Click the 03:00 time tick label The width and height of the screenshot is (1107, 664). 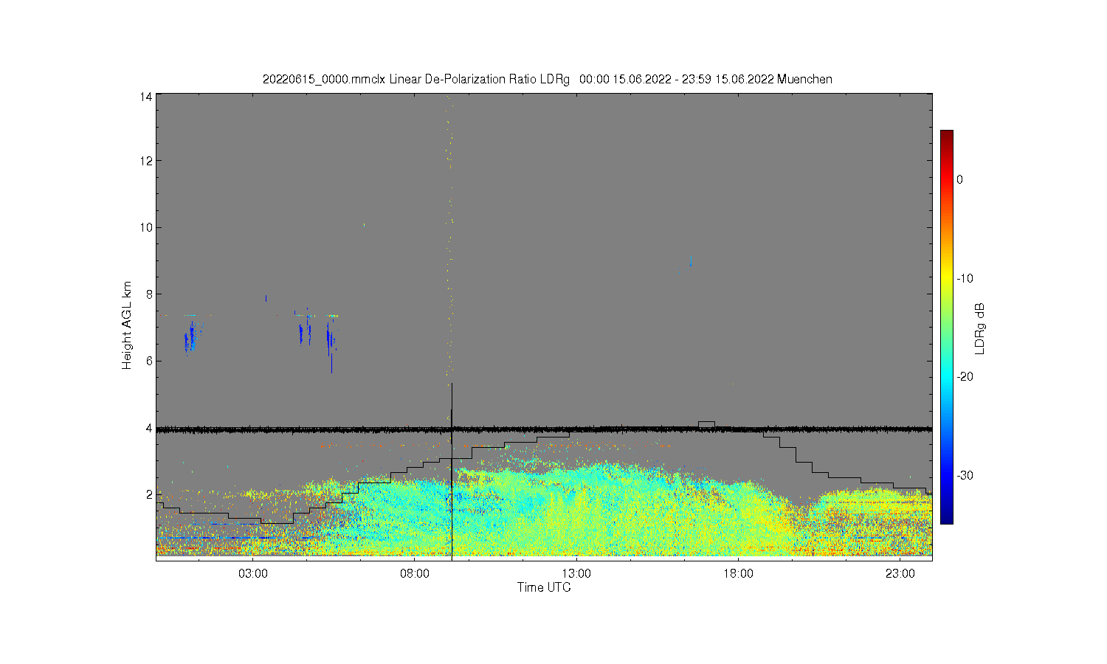point(253,574)
